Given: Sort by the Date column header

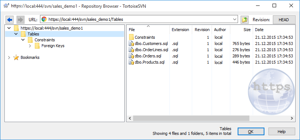Looking at the screenshot, I should point(274,30).
